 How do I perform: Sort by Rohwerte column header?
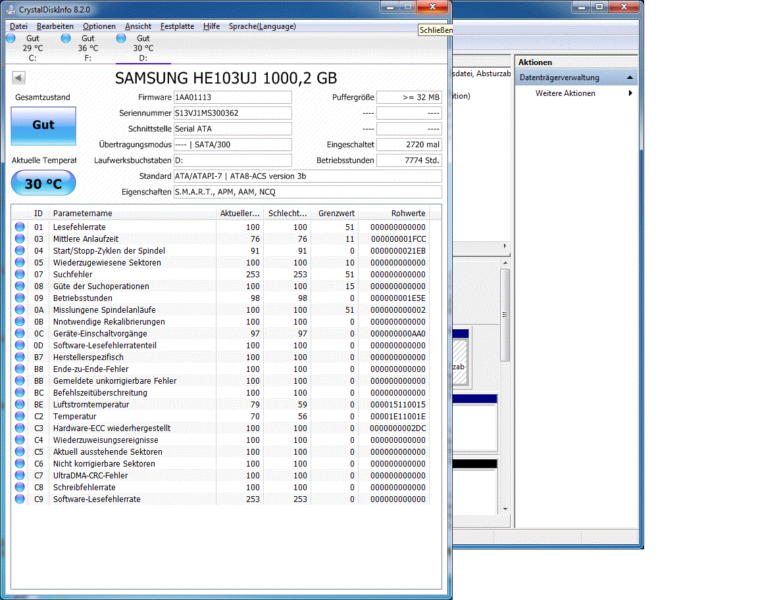coord(393,213)
